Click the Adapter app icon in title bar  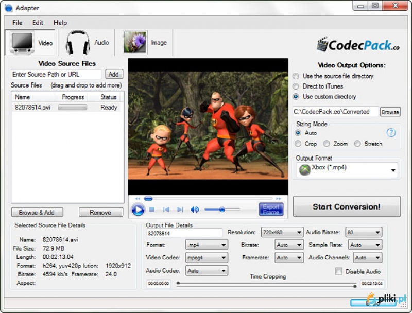[x=8, y=8]
